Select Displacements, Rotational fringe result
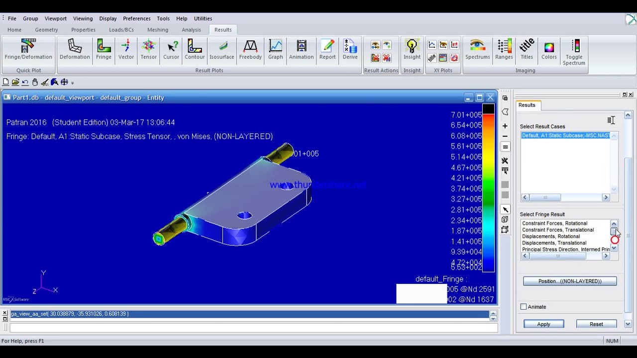 pos(566,237)
